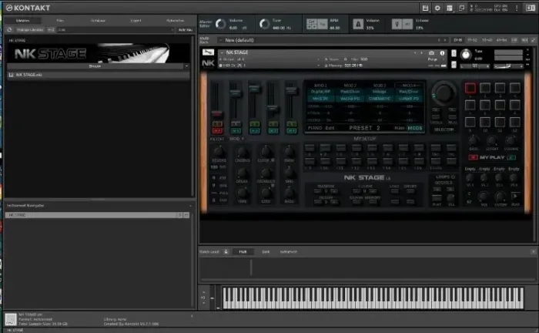The width and height of the screenshot is (539, 333).
Task: Click the tuning fork reference tone icon
Action: point(397,24)
